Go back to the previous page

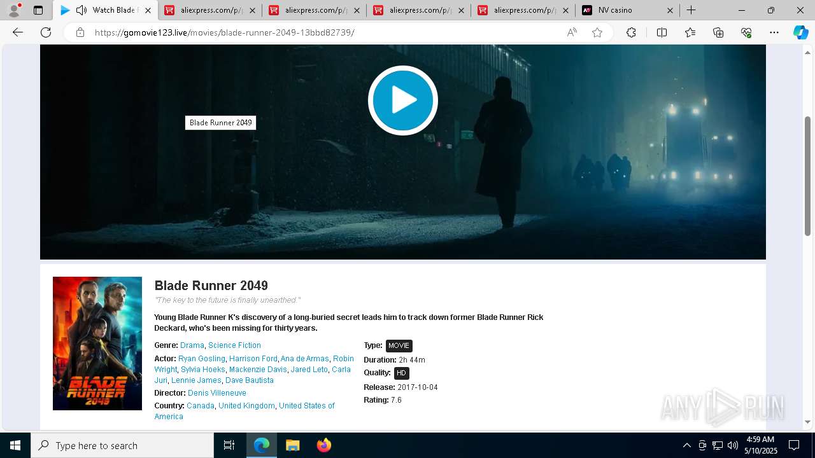click(18, 32)
